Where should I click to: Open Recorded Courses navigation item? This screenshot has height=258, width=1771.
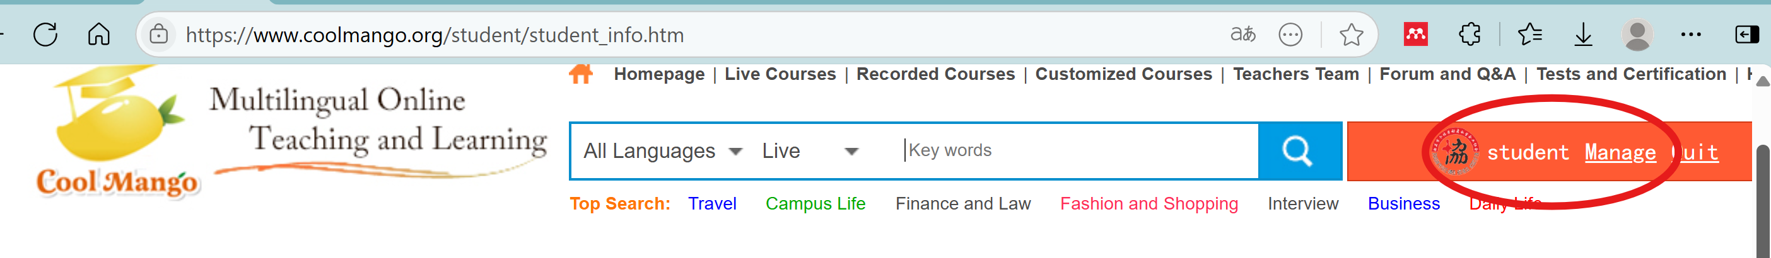tap(935, 74)
